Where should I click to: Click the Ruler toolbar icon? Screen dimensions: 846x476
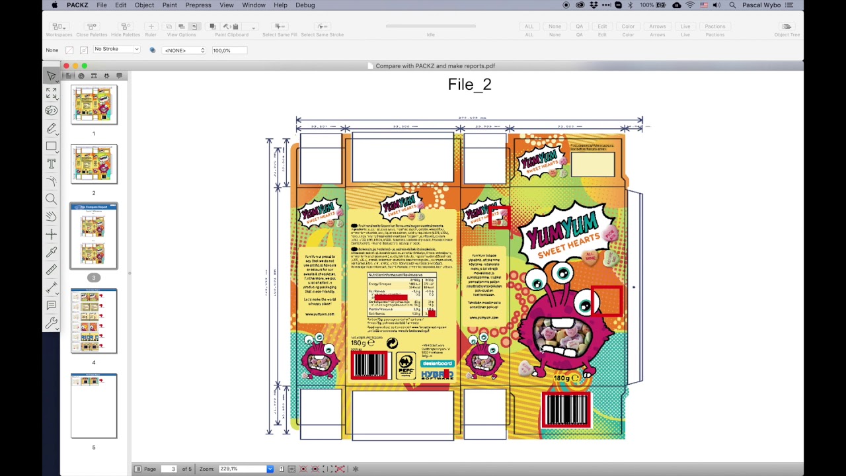tap(151, 26)
